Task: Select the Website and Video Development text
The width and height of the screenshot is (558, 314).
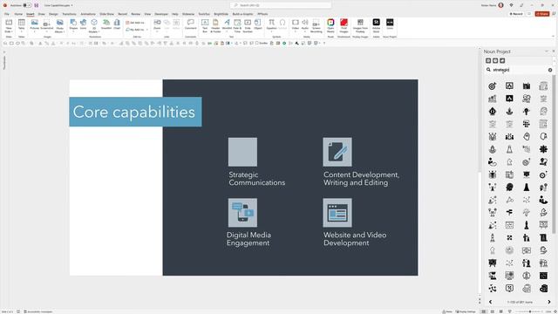Action: 355,239
